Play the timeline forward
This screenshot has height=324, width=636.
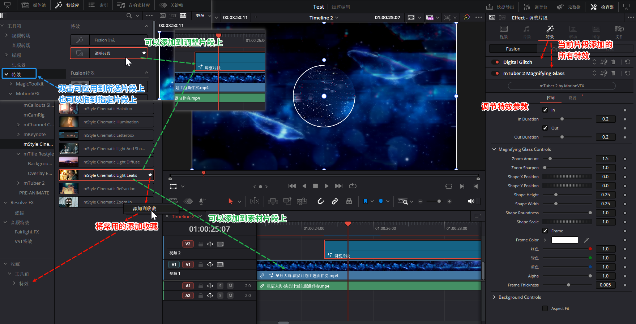326,186
